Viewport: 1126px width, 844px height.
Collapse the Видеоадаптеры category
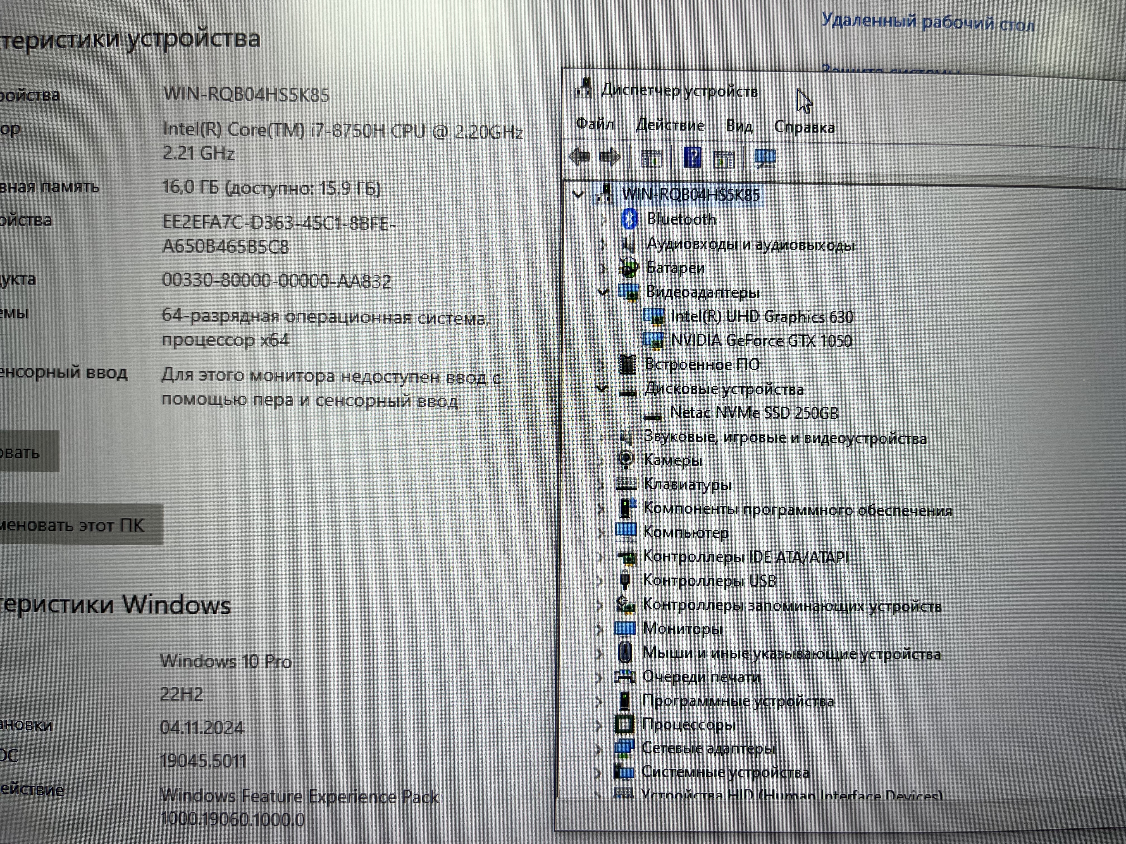[602, 292]
